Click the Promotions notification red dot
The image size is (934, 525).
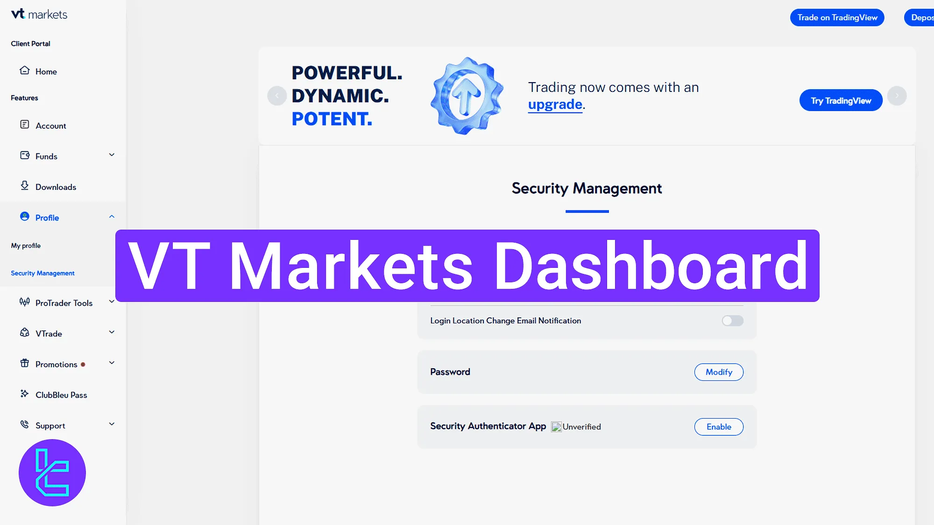pos(83,364)
